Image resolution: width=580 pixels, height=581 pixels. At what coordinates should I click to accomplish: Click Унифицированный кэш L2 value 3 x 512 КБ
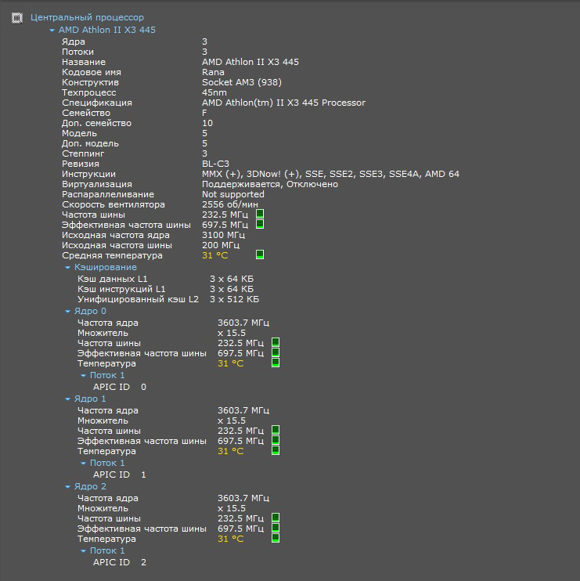click(235, 299)
